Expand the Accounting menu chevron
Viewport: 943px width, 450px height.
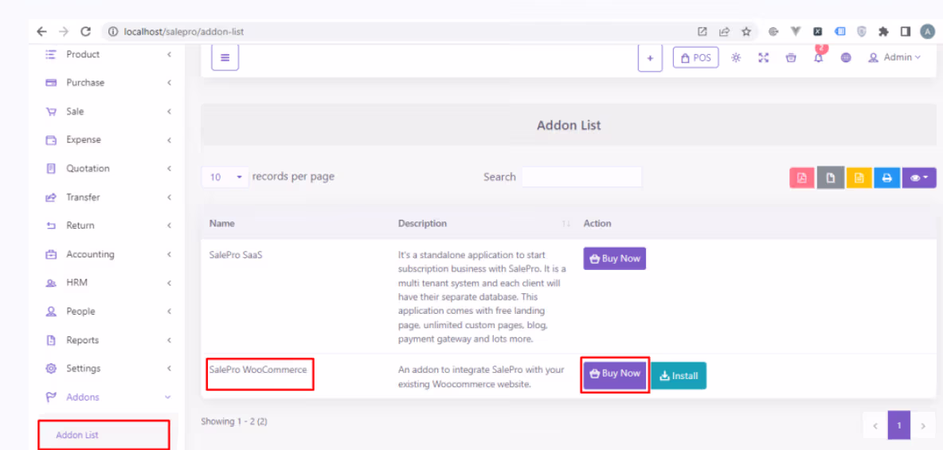tap(169, 254)
